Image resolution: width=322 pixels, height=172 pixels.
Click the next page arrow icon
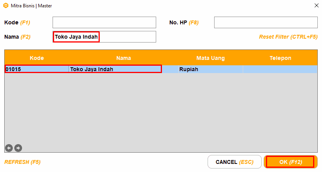pos(18,148)
